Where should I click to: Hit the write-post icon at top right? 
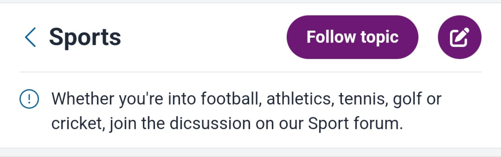pos(459,37)
